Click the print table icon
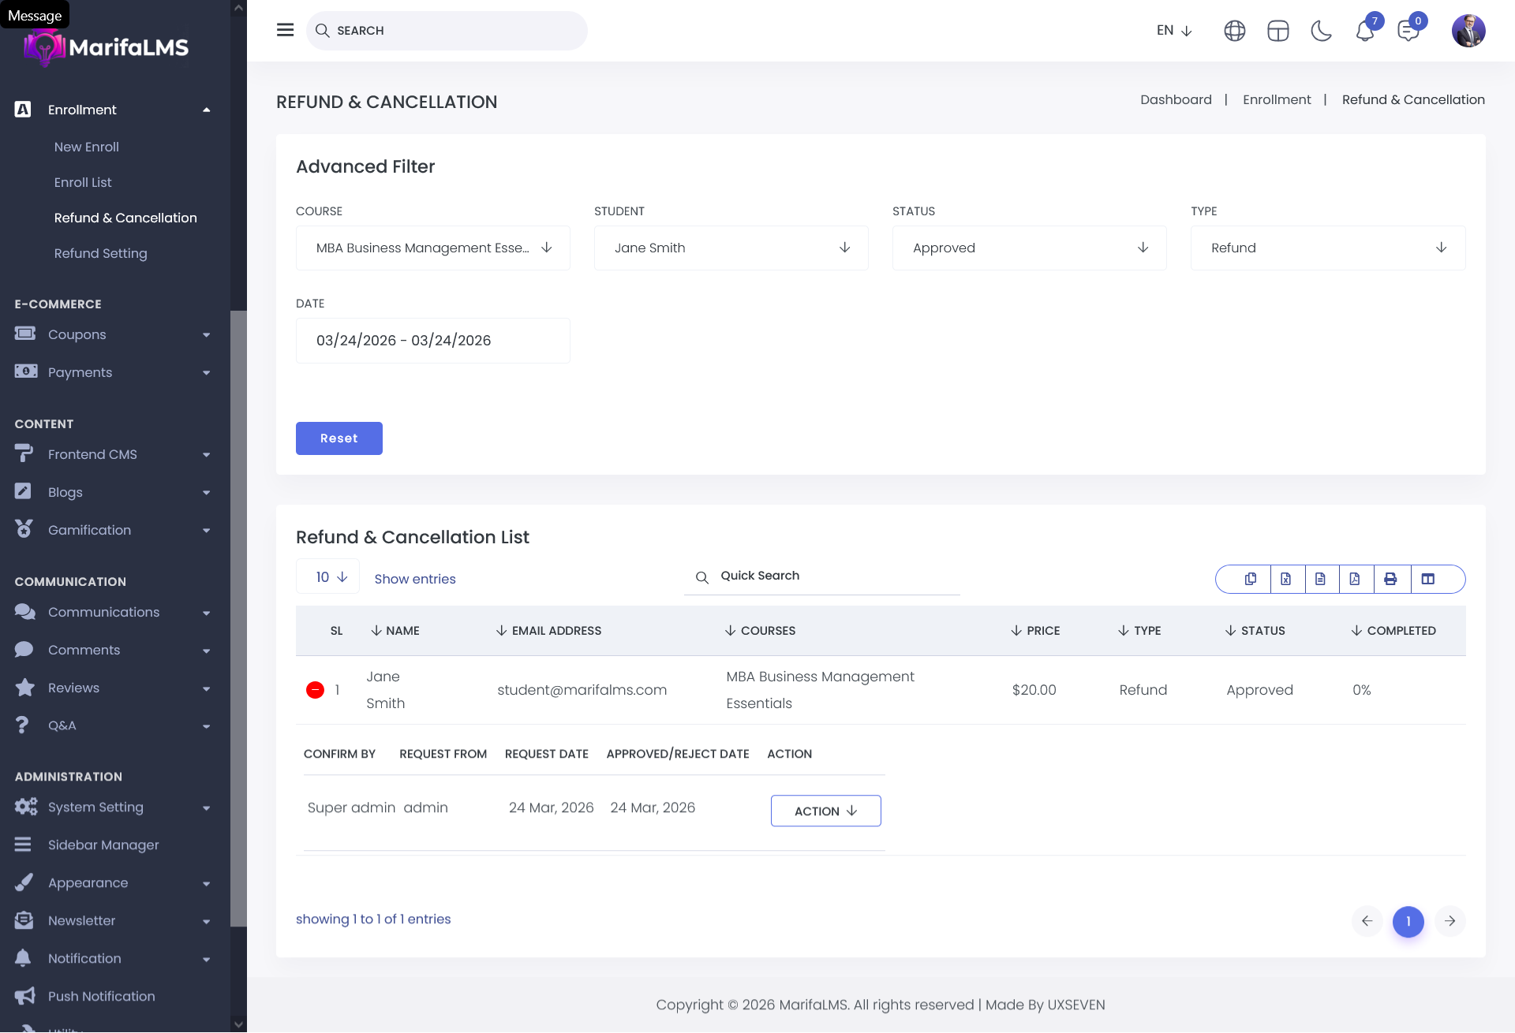1515x1033 pixels. (x=1390, y=579)
